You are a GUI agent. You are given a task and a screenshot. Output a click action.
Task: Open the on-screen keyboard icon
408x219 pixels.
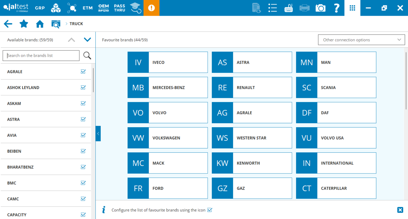coord(288,8)
